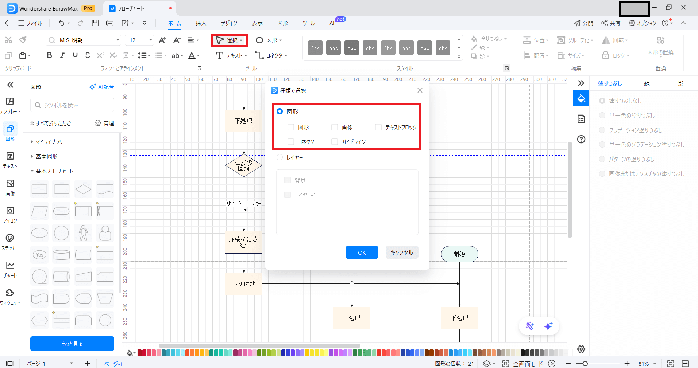698x368 pixels.
Task: Click the settings gear at right panel bottom
Action: tap(581, 349)
